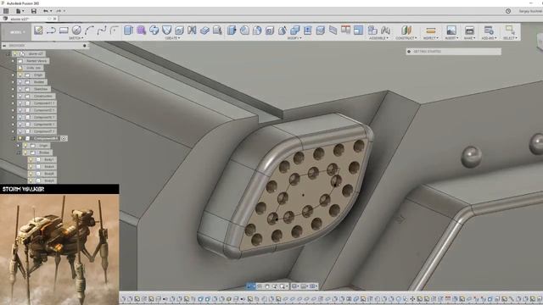Click the Orbit navigation tool at bottom
This screenshot has height=305, width=543.
point(250,286)
